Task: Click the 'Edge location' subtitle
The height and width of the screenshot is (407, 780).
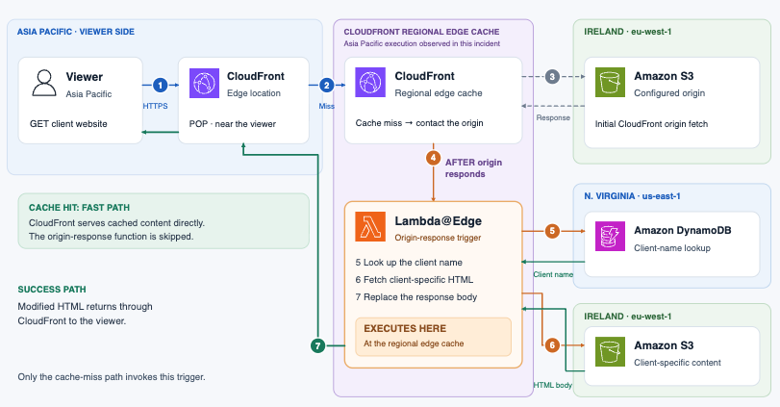Action: [x=254, y=93]
